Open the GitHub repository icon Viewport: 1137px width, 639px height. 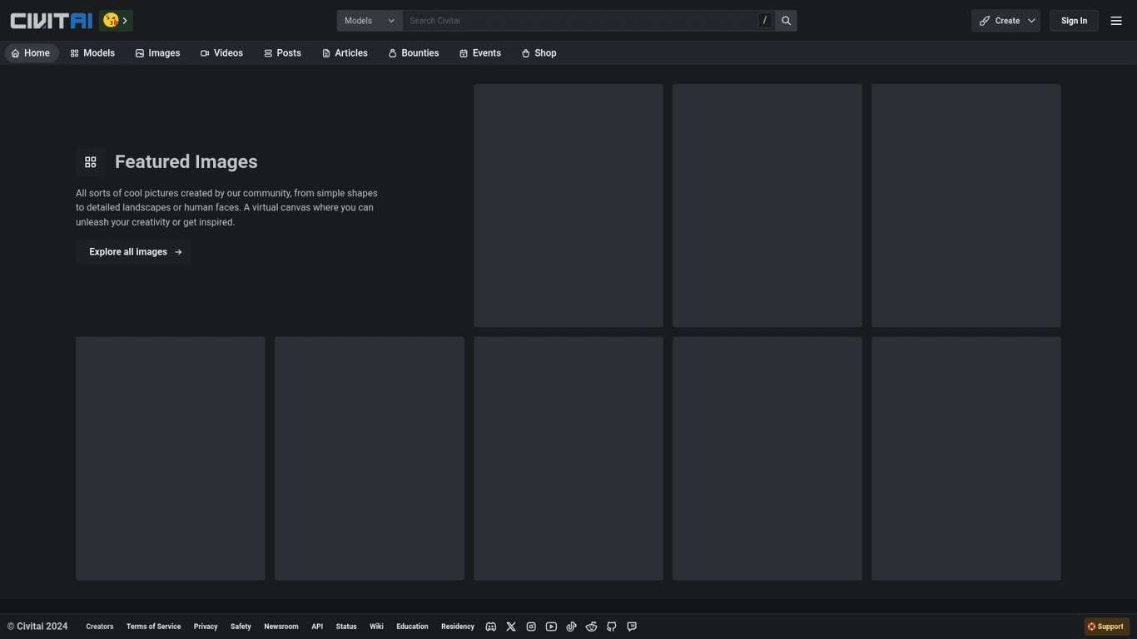coord(612,627)
